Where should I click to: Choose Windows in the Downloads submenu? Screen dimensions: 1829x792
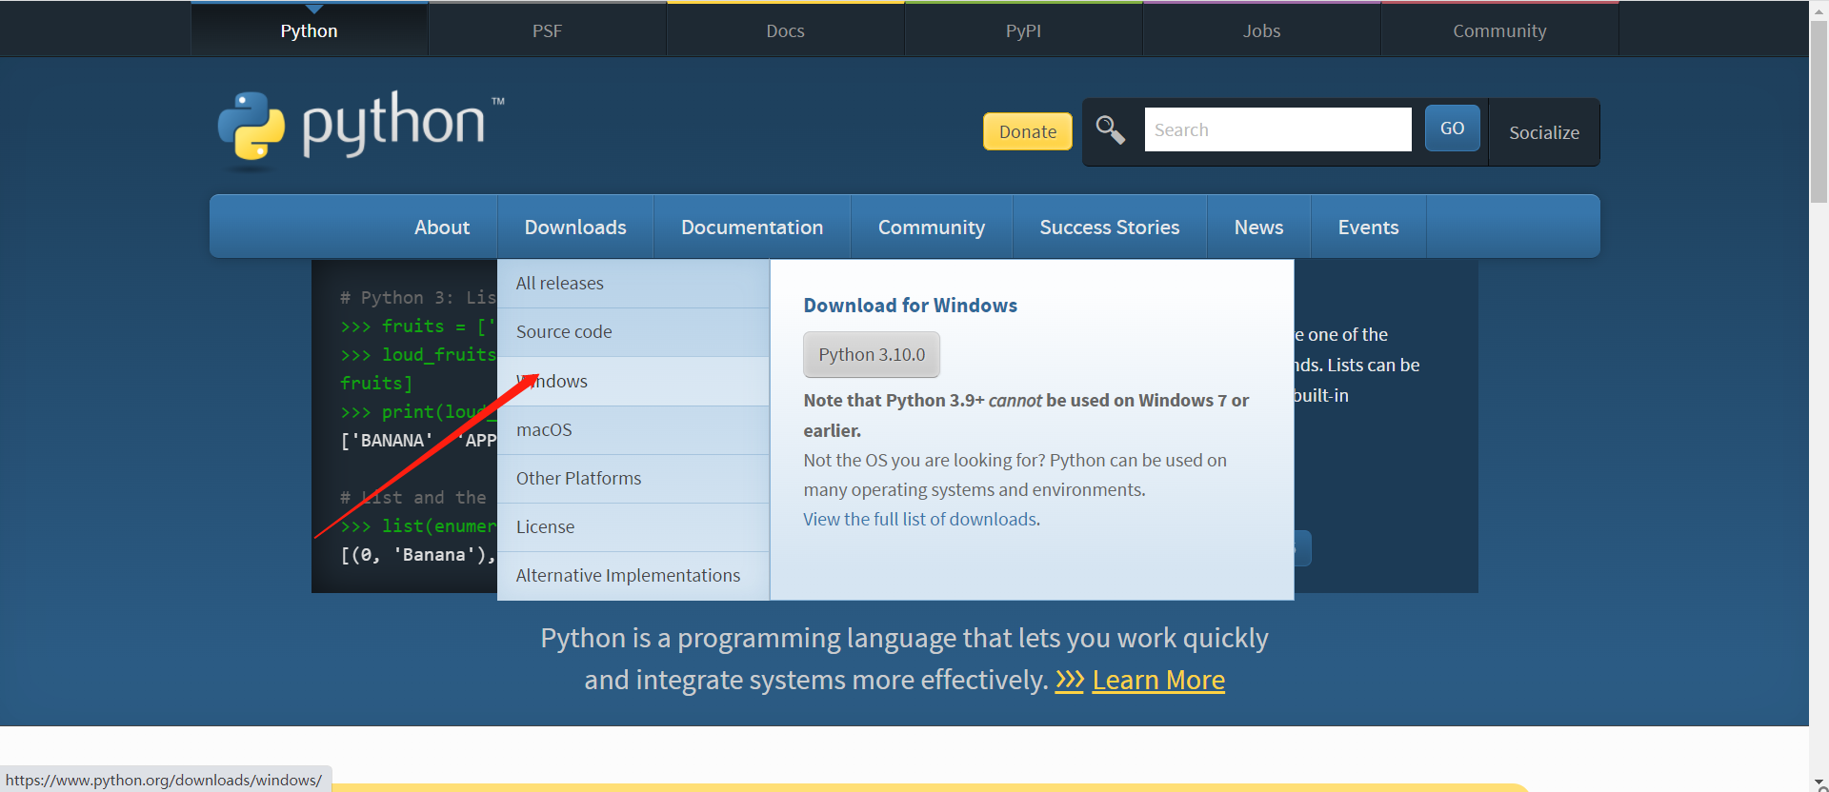click(633, 382)
